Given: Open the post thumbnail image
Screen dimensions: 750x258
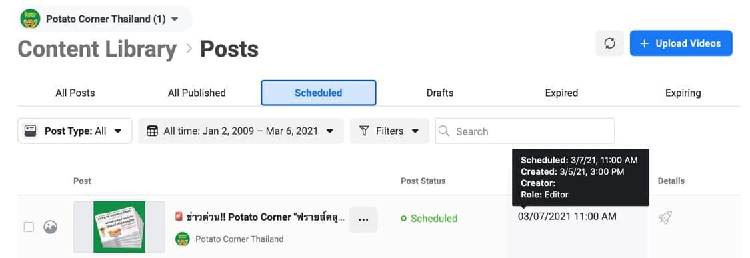Looking at the screenshot, I should (x=119, y=227).
